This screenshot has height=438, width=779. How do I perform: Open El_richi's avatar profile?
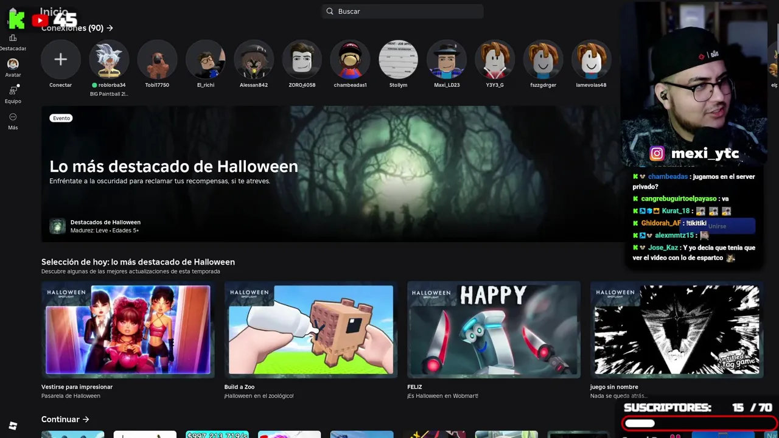pos(206,60)
